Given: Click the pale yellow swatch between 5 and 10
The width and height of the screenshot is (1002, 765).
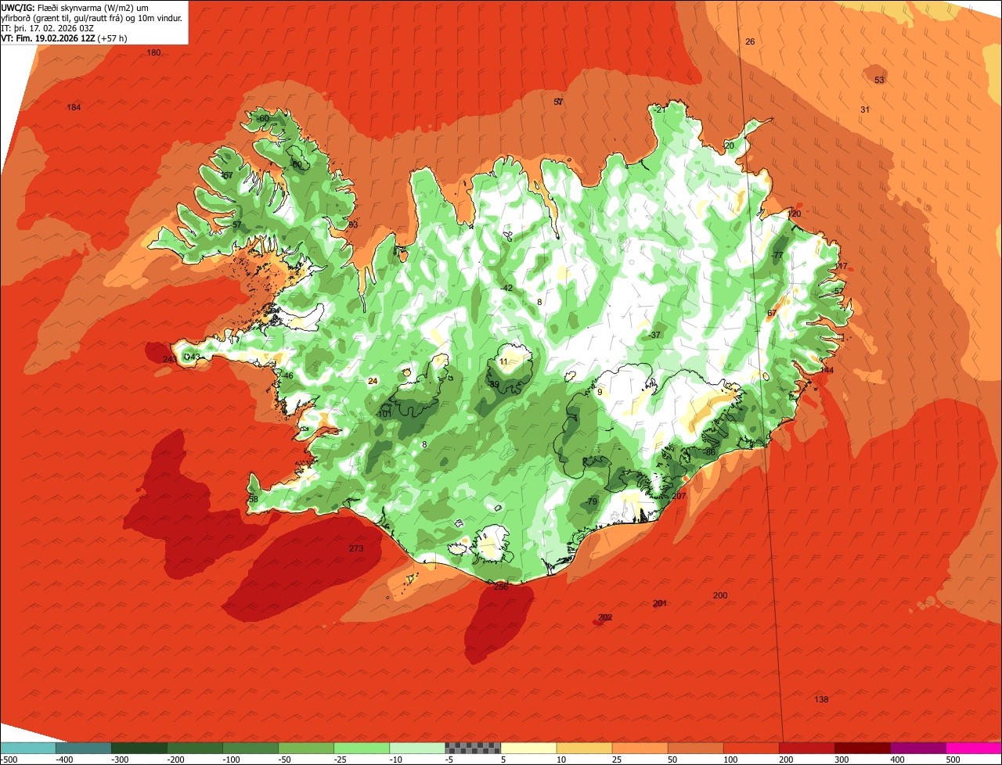Looking at the screenshot, I should [528, 748].
